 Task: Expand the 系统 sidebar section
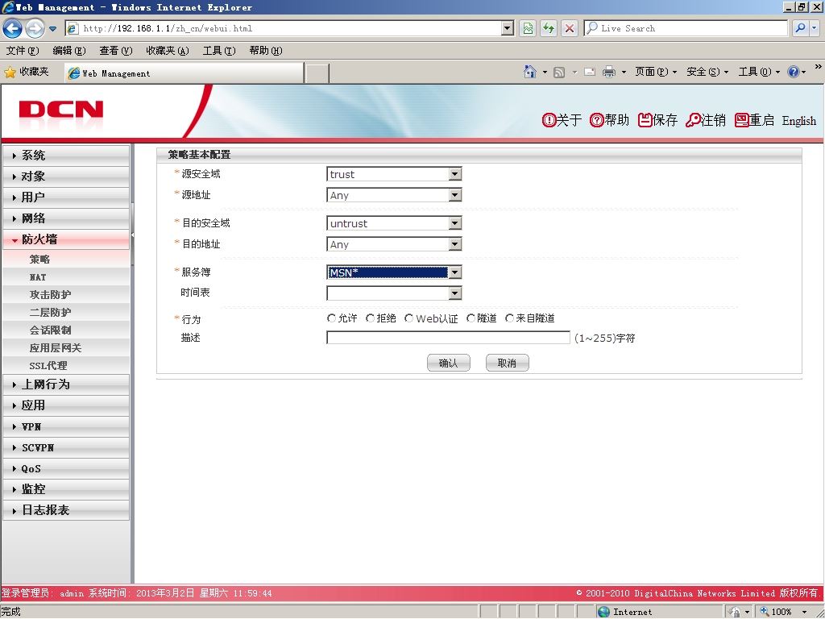point(66,156)
